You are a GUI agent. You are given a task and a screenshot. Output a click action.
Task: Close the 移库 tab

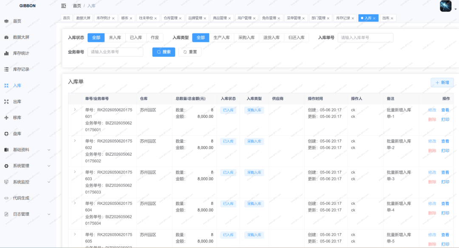pyautogui.click(x=131, y=18)
